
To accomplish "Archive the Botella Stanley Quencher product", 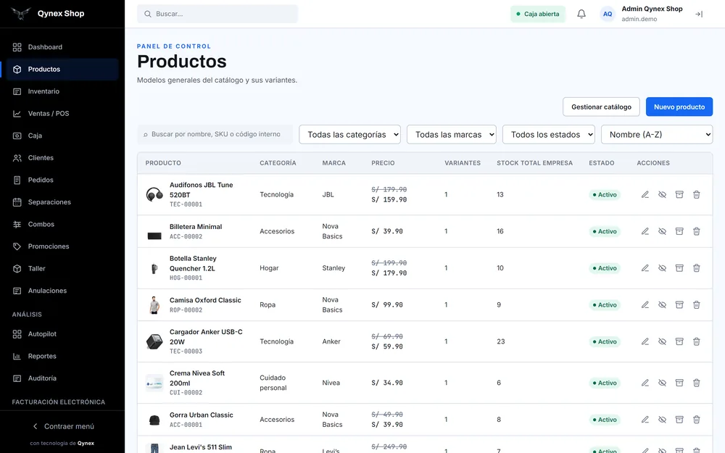I will pos(679,268).
